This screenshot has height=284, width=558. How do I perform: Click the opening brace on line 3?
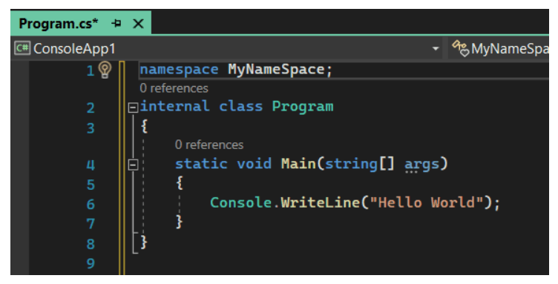click(144, 126)
